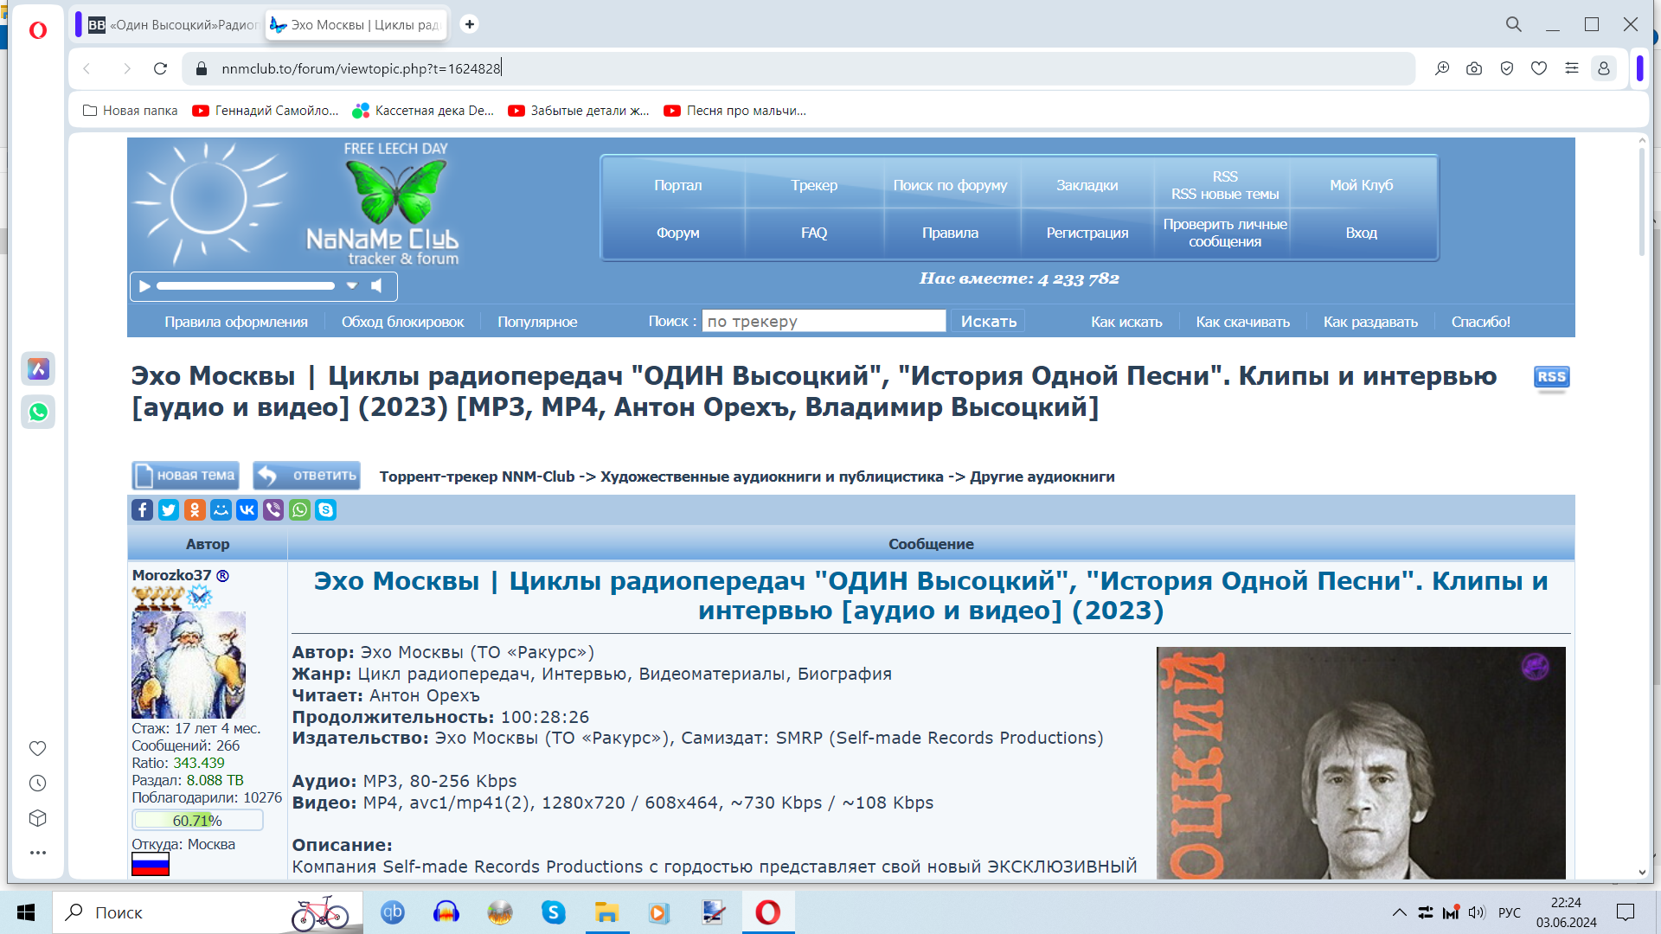Open WhatsApp in the Opera sidebar
Image resolution: width=1661 pixels, height=934 pixels.
(38, 413)
